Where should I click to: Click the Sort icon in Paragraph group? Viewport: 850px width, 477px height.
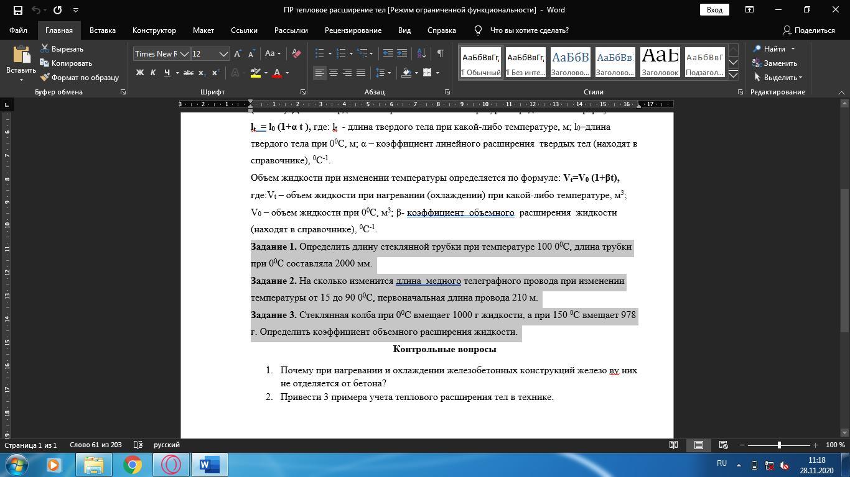point(421,54)
